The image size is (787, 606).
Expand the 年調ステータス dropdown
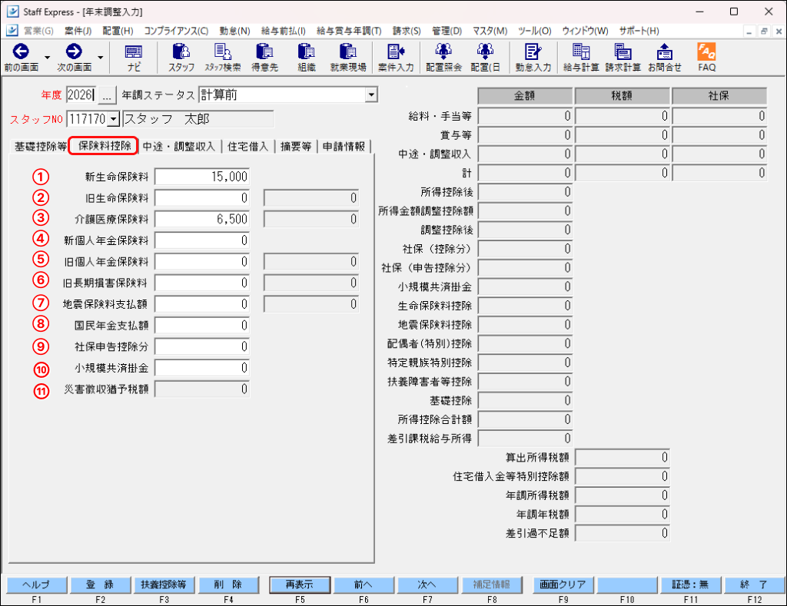tap(371, 94)
